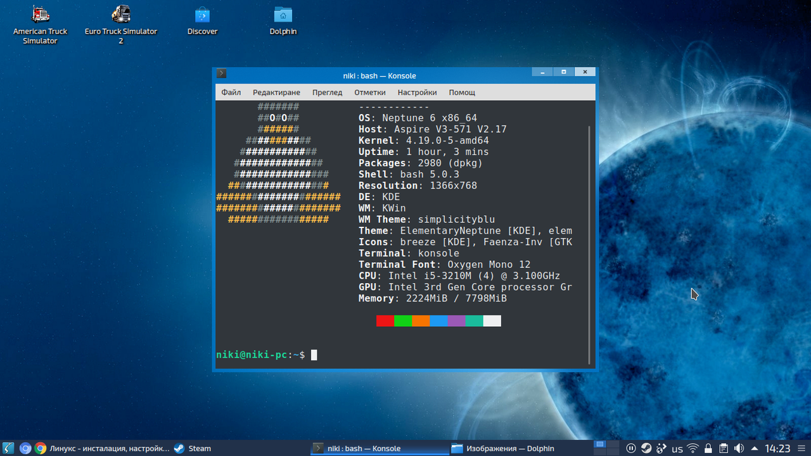Click the media pause tray icon
The width and height of the screenshot is (811, 456).
tap(631, 448)
